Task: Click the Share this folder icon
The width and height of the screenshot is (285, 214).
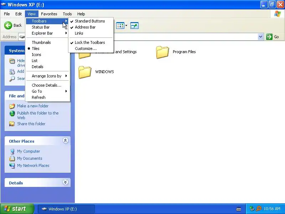Action: tap(12, 124)
